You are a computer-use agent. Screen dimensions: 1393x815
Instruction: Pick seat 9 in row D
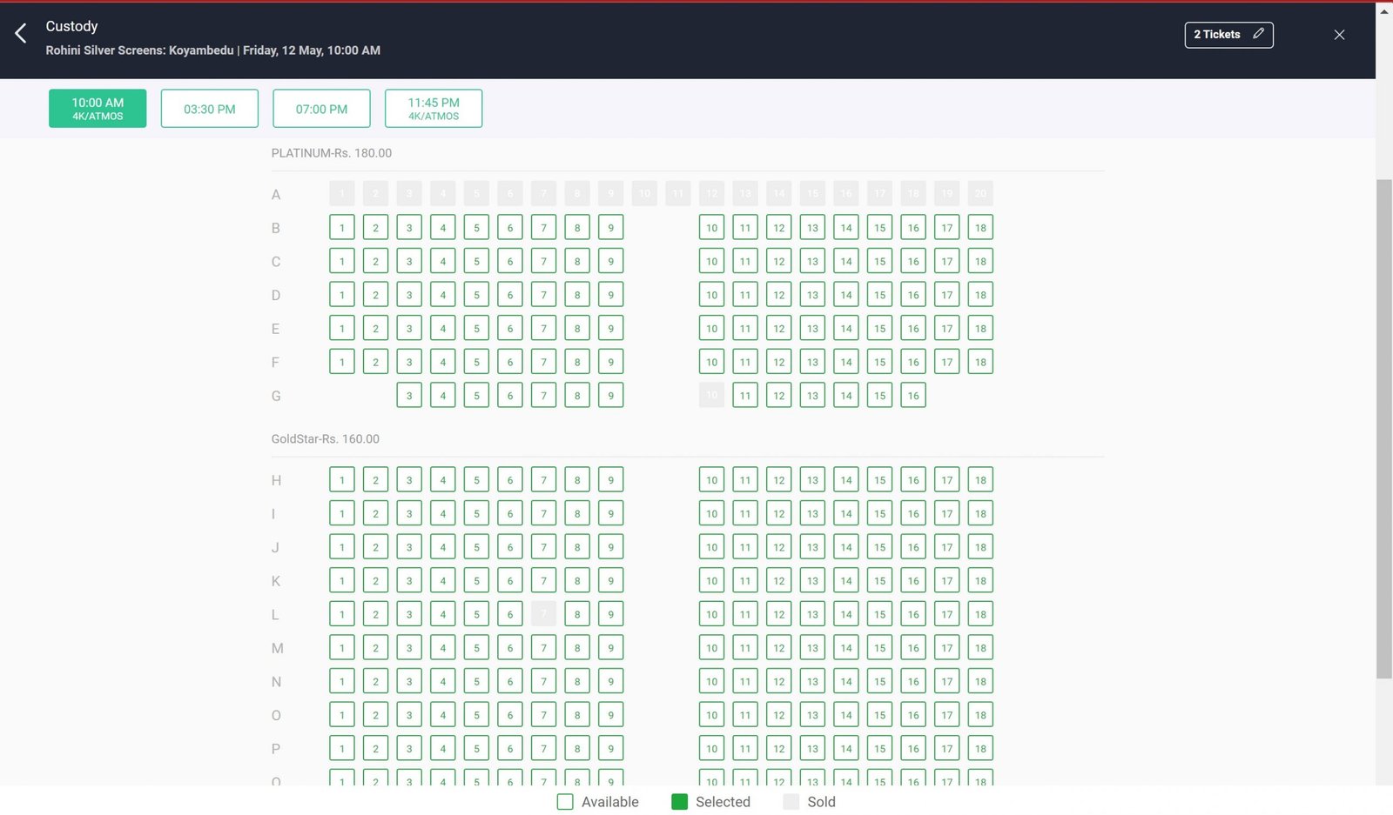(x=611, y=295)
